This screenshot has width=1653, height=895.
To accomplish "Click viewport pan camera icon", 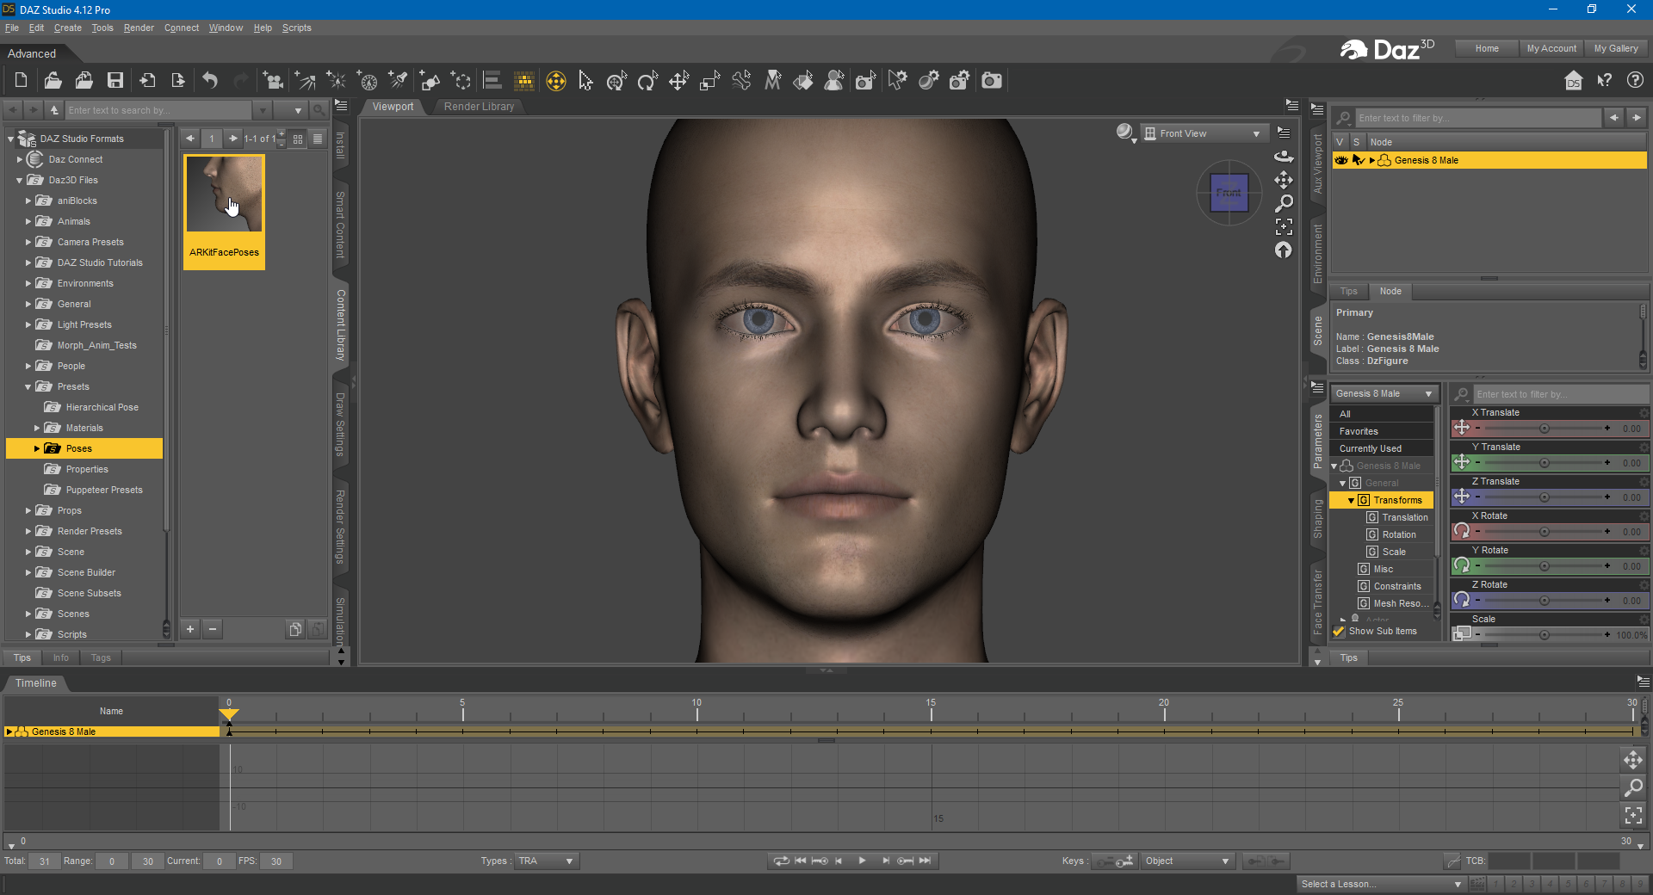I will (1284, 180).
